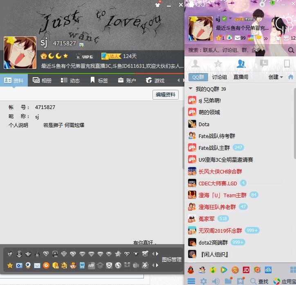Switch to recent conversations chat bubble tab
Image resolution: width=296 pixels, height=285 pixels.
click(264, 63)
